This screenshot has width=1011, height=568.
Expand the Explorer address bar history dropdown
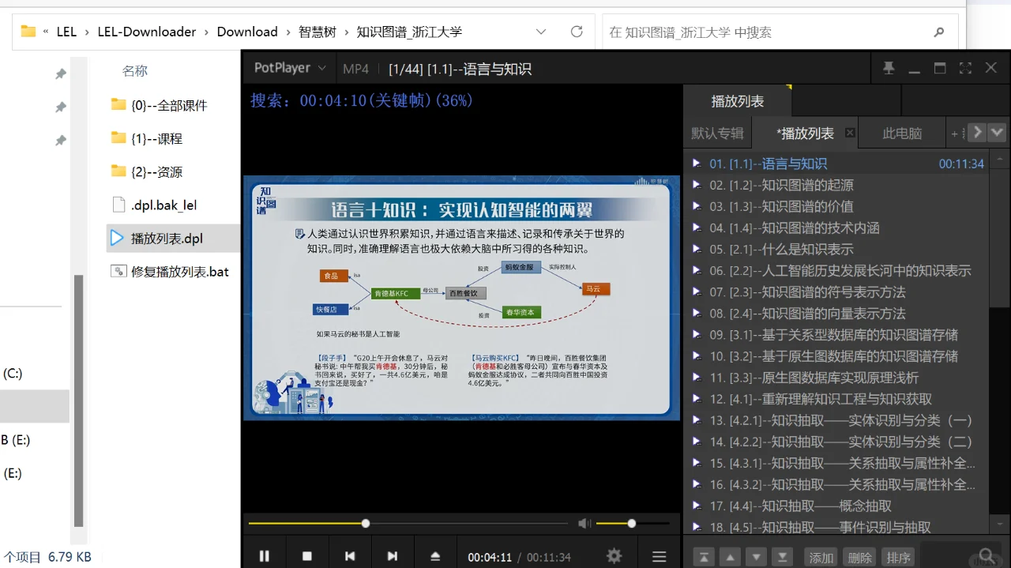pyautogui.click(x=541, y=32)
